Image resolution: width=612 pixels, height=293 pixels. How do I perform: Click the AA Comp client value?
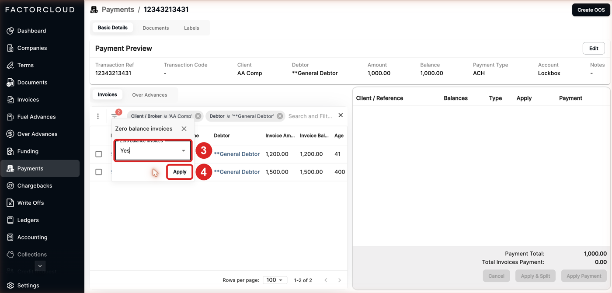pos(250,73)
